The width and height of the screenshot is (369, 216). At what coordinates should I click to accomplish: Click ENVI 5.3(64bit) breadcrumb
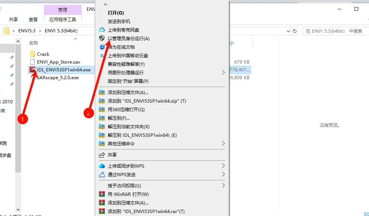click(61, 31)
